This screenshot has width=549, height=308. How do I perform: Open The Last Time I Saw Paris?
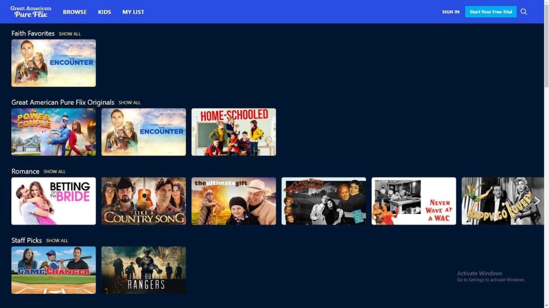point(323,201)
